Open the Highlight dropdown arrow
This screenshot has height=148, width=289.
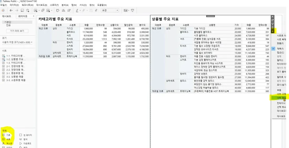coord(80,10)
